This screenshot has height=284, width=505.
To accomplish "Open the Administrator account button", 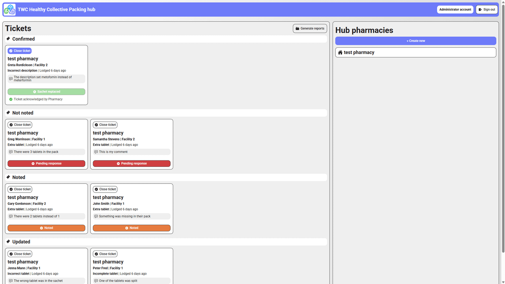I will coord(455,9).
